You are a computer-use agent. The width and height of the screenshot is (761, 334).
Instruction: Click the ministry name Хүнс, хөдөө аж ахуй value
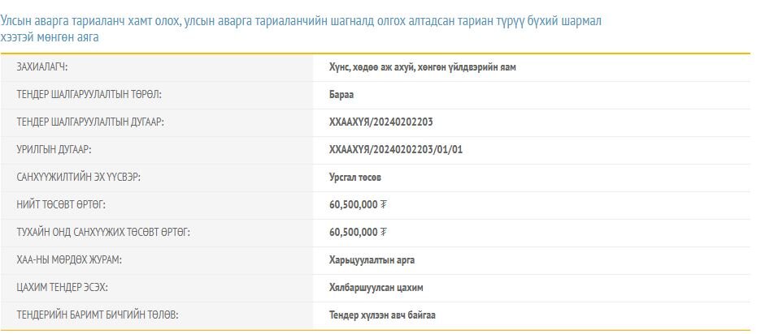422,67
